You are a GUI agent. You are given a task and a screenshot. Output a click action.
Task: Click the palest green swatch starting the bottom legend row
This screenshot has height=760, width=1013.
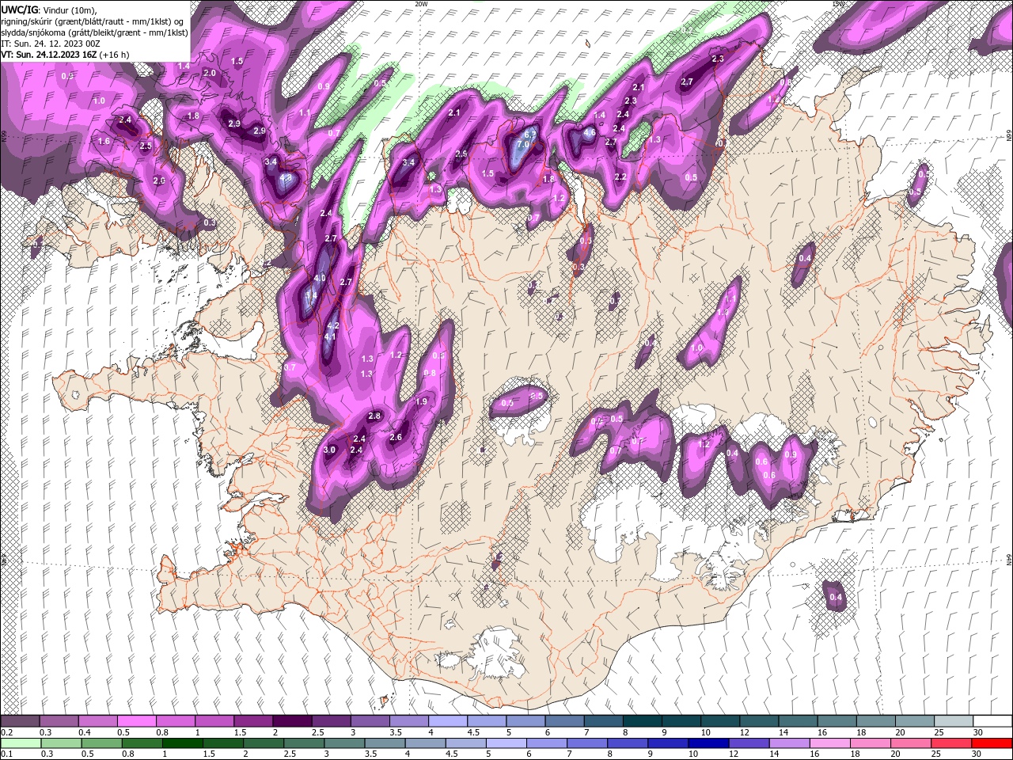(20, 743)
